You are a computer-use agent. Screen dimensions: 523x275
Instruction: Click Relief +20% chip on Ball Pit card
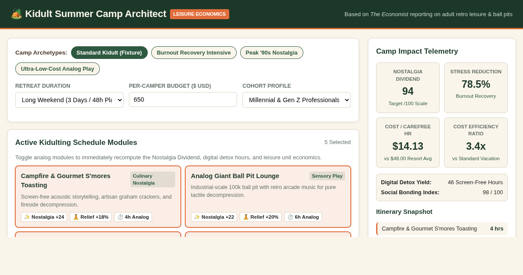(261, 217)
